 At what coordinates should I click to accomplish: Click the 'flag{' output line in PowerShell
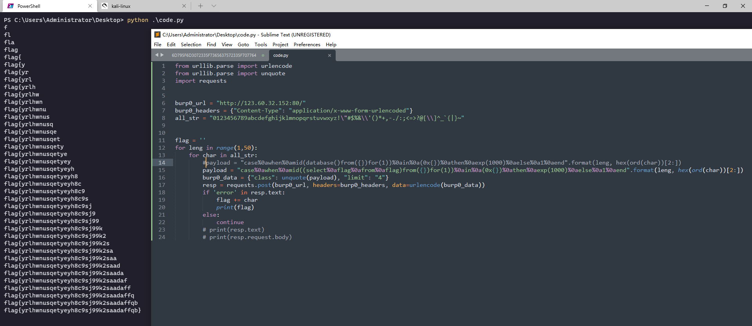[x=13, y=57]
